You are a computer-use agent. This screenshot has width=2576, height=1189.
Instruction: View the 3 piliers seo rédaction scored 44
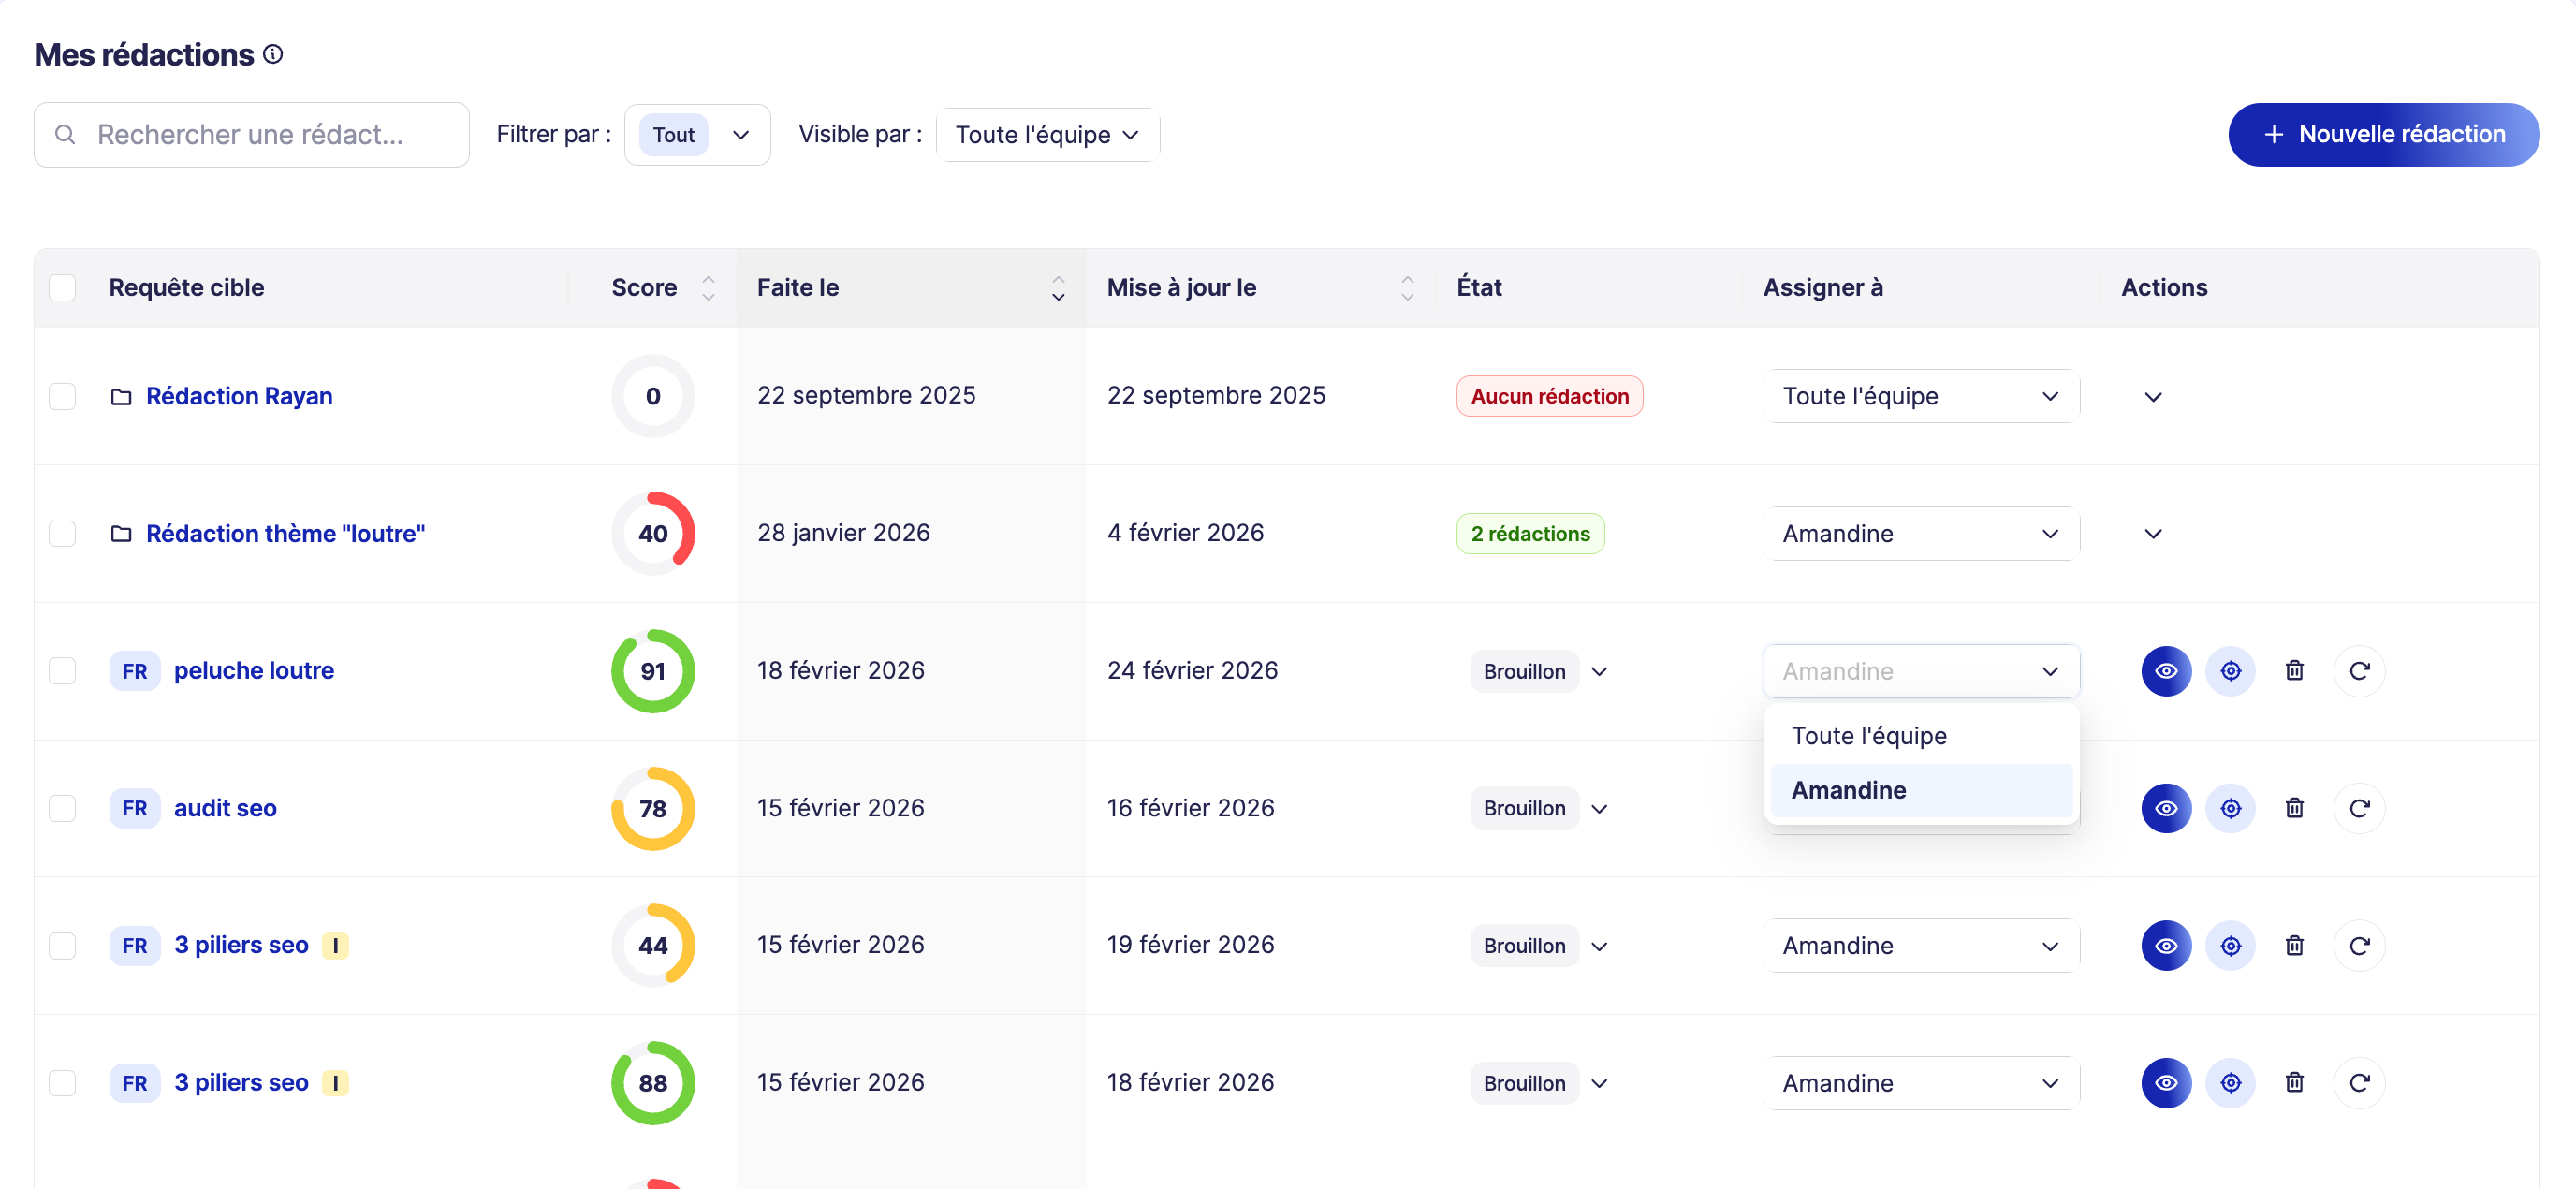click(x=2166, y=946)
